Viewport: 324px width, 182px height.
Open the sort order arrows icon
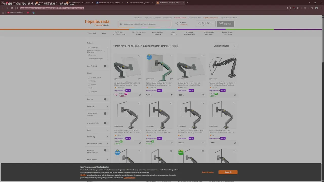(x=234, y=46)
